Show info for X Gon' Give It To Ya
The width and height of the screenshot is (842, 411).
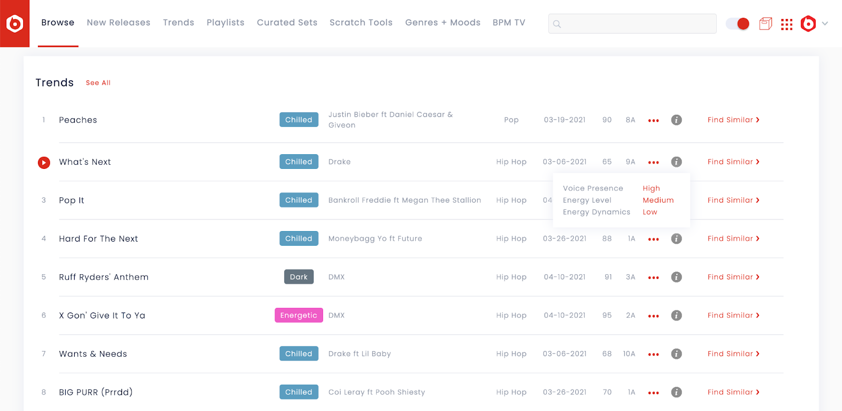[x=677, y=316]
